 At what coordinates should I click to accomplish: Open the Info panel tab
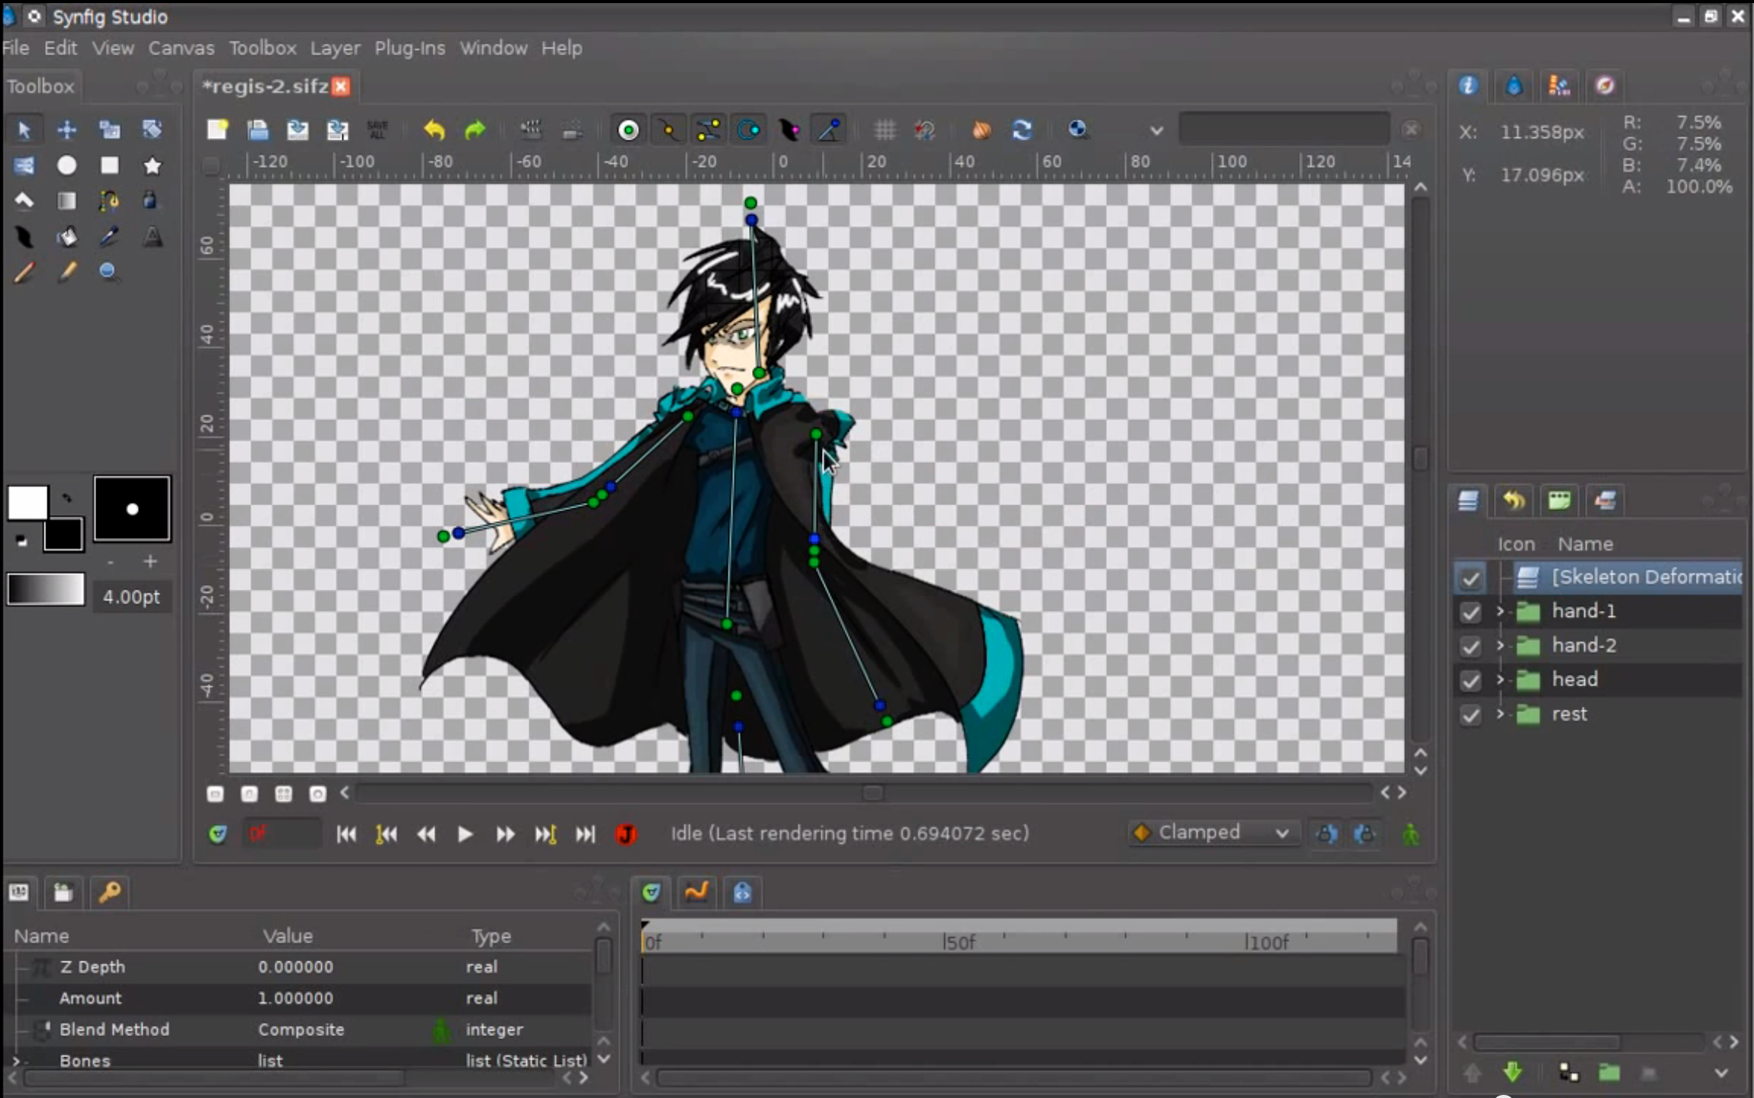click(1468, 85)
